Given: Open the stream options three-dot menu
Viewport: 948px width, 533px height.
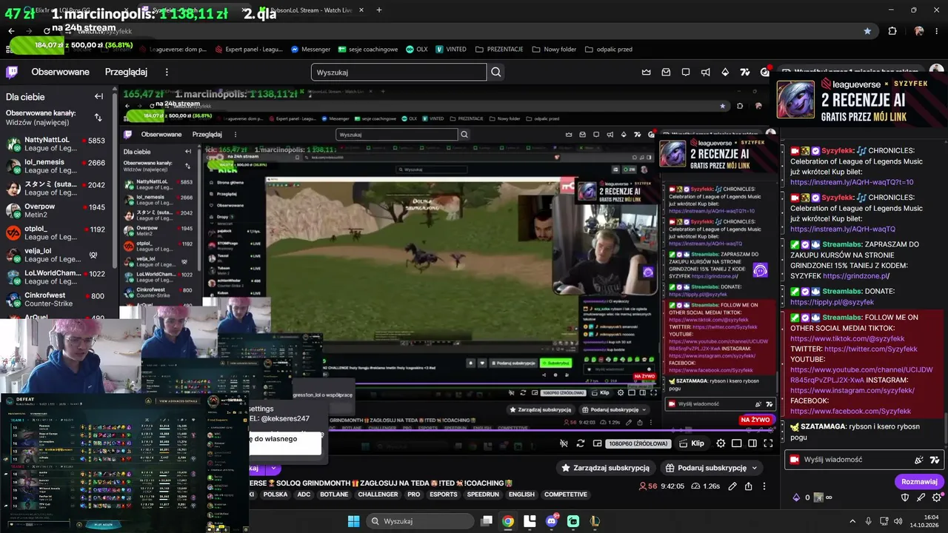Looking at the screenshot, I should 764,486.
